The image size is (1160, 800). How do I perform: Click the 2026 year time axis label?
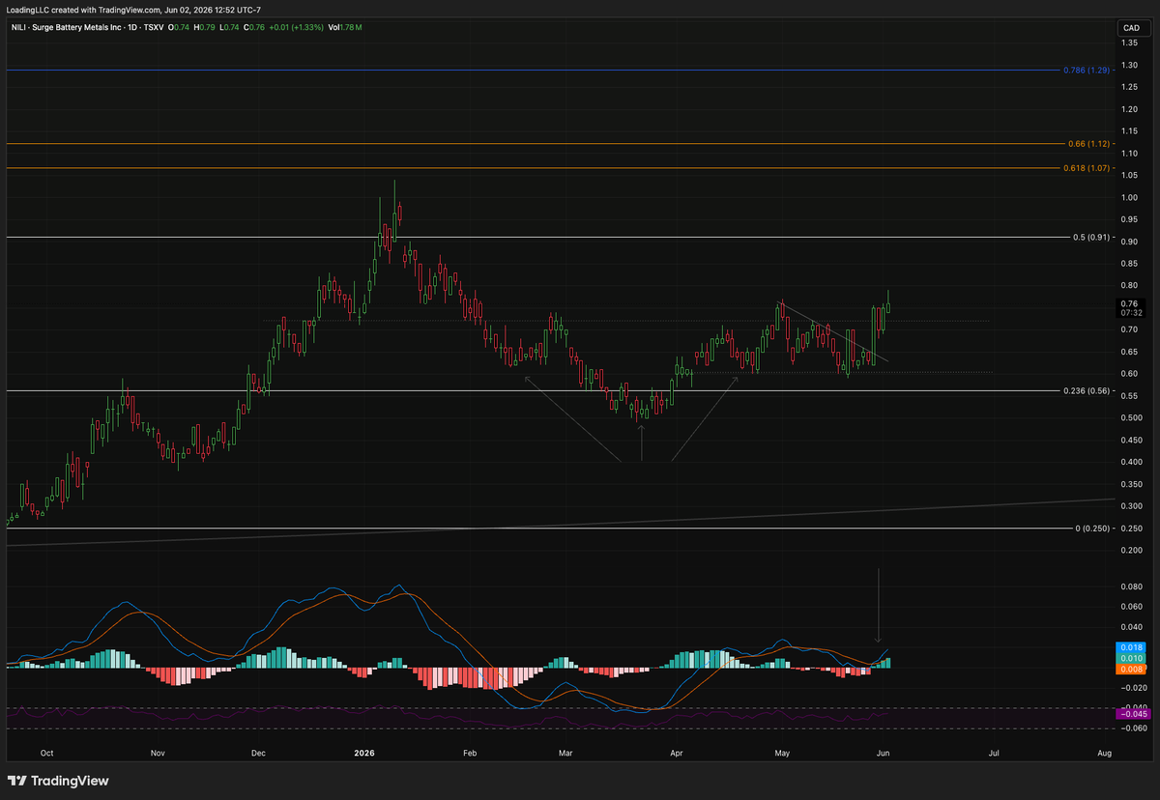click(x=364, y=752)
